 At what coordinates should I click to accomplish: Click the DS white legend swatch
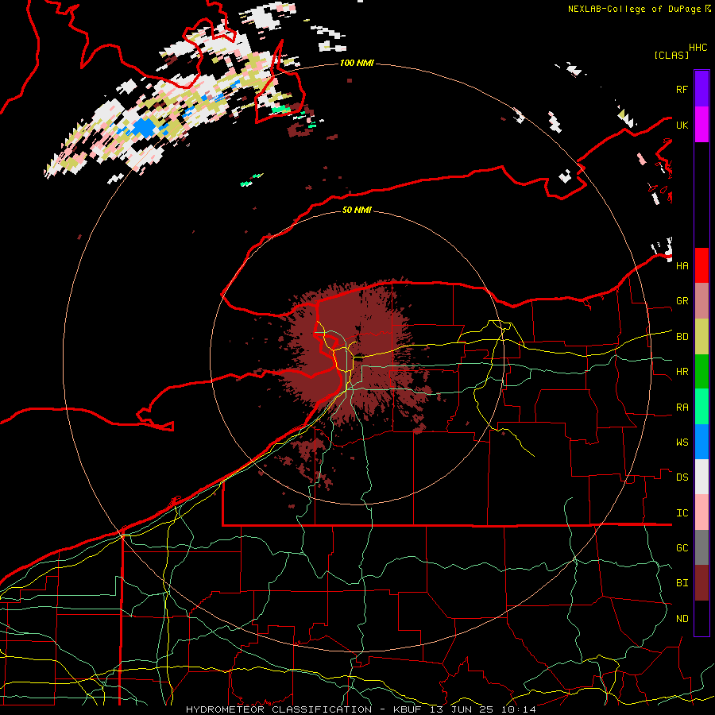coord(701,477)
